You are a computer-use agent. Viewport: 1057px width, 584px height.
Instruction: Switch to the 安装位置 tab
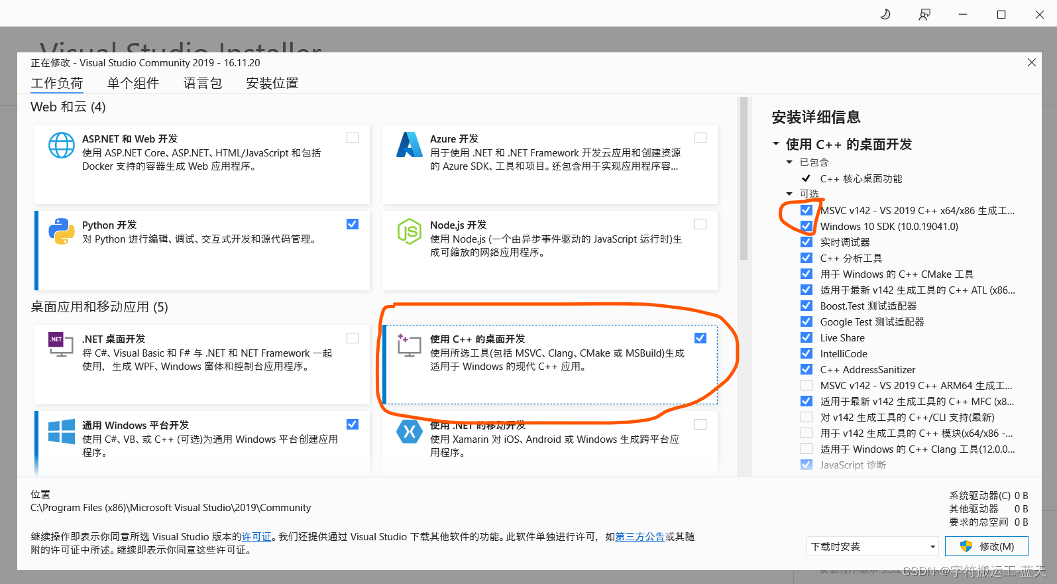(x=272, y=83)
